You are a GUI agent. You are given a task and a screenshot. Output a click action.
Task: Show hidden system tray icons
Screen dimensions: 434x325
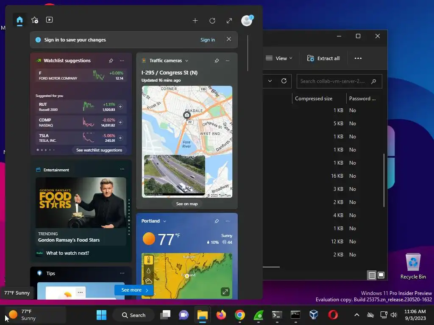tap(357, 315)
